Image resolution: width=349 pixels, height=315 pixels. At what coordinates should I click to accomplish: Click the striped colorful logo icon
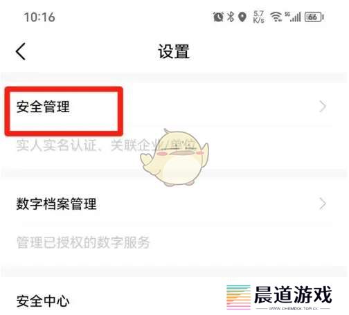click(x=238, y=297)
